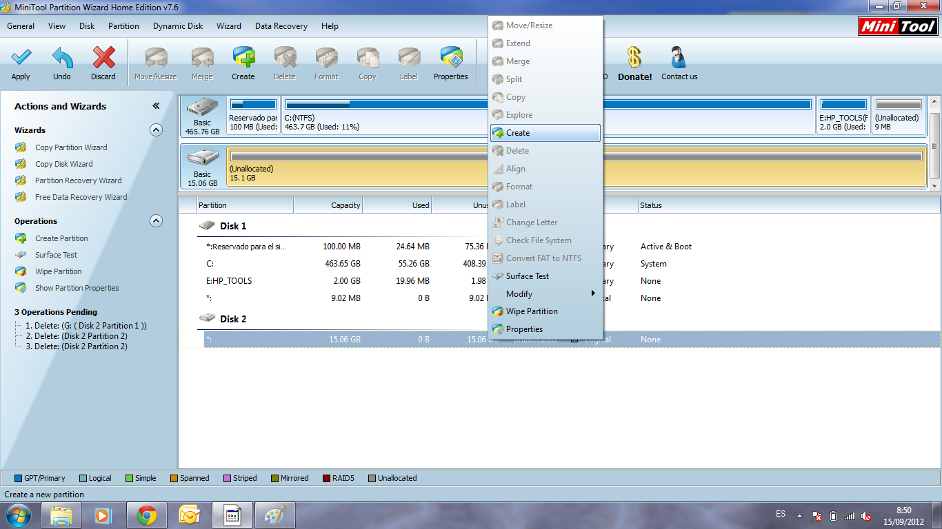This screenshot has height=529, width=942.
Task: Click Create Partition in Operations panel
Action: coord(61,238)
